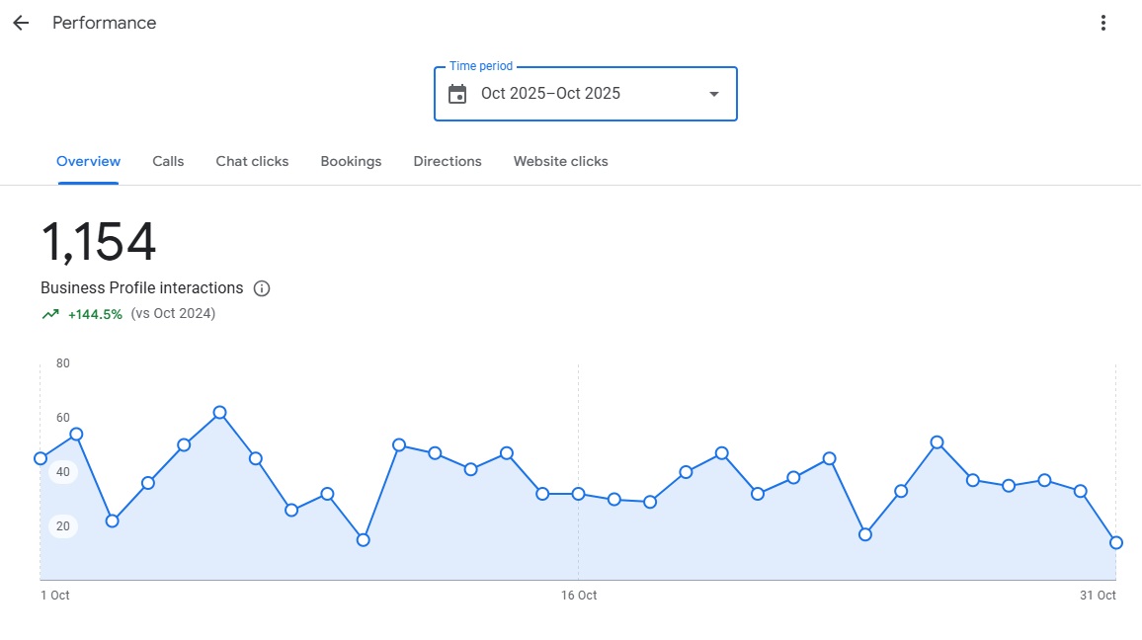This screenshot has width=1142, height=640.
Task: View the Directions tab
Action: coord(447,161)
